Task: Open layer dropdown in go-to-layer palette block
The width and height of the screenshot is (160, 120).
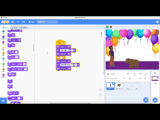Action: [x=15, y=93]
